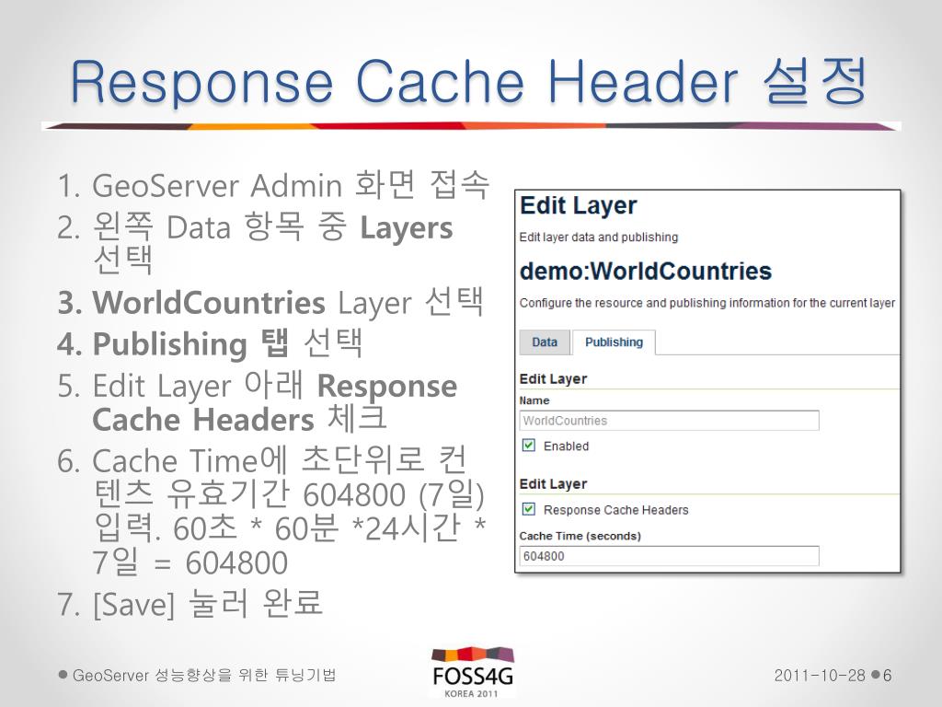The image size is (942, 707).
Task: Click 'Edit layer data and publishing' text
Action: (x=598, y=237)
